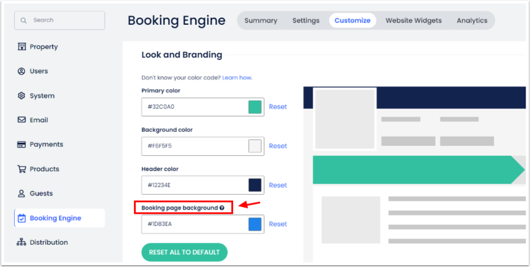The height and width of the screenshot is (267, 530).
Task: Open the Website Widgets tab
Action: point(413,20)
